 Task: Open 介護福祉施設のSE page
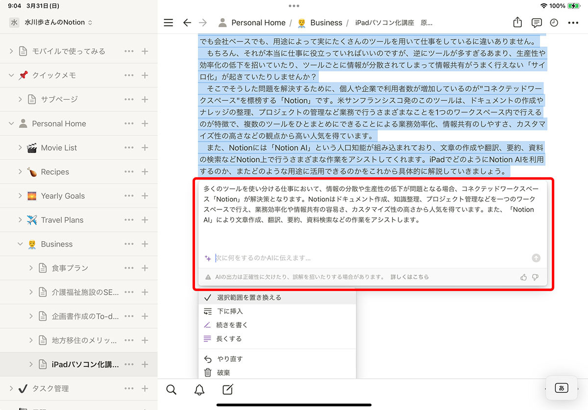coord(85,292)
